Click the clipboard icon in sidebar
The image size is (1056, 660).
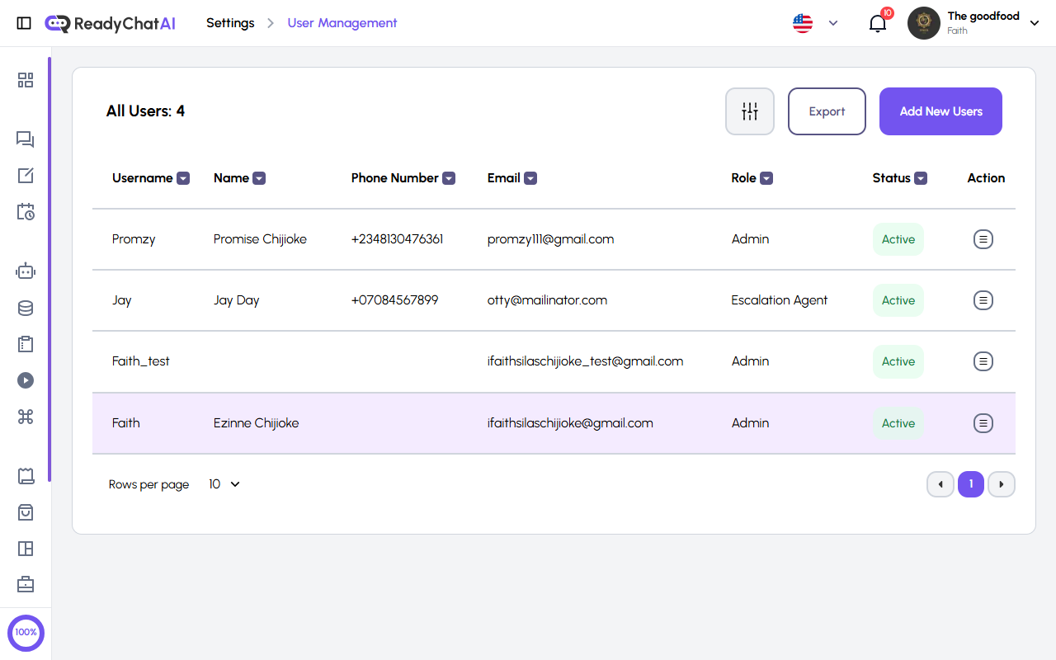pyautogui.click(x=26, y=344)
